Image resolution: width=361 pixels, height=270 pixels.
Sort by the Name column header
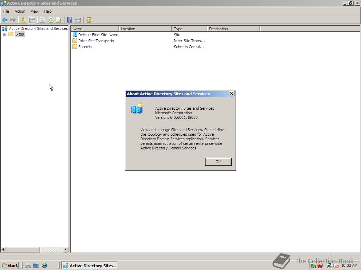click(95, 29)
